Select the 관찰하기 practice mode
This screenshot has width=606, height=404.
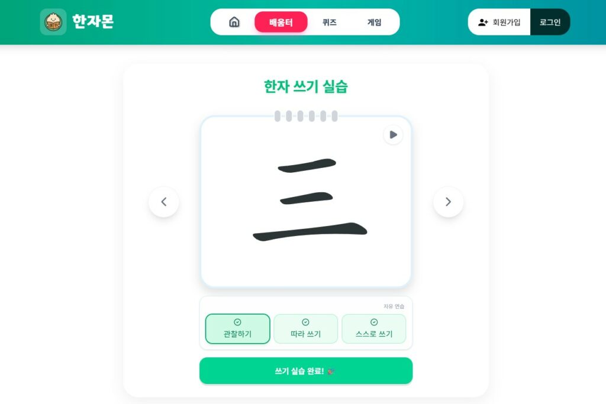click(238, 329)
